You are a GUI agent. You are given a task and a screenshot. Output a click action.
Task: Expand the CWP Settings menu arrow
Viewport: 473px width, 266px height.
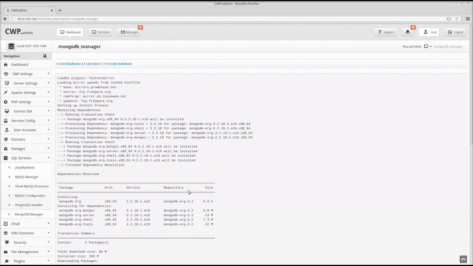click(48, 74)
